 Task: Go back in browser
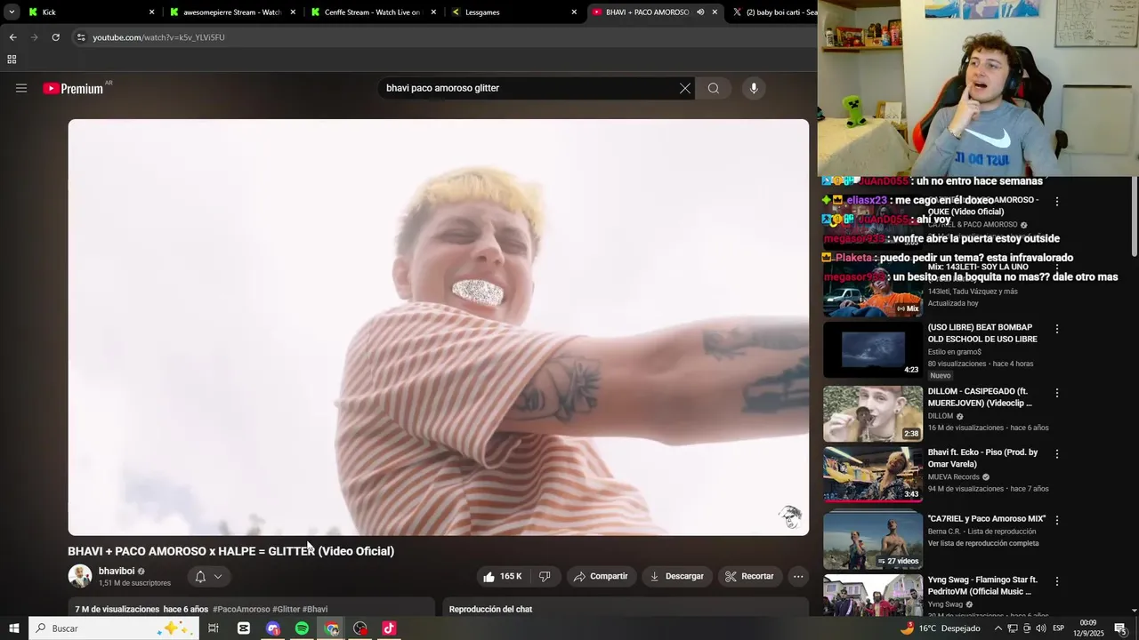pos(12,37)
